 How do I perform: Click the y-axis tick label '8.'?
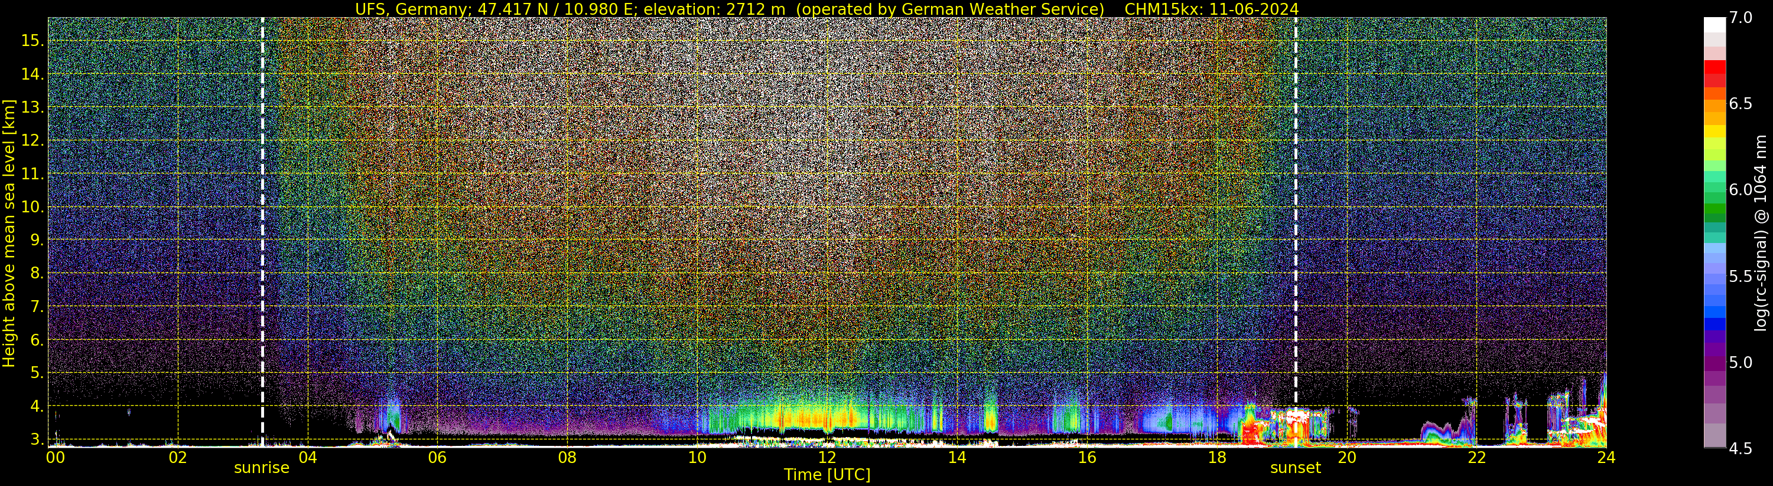[x=37, y=274]
